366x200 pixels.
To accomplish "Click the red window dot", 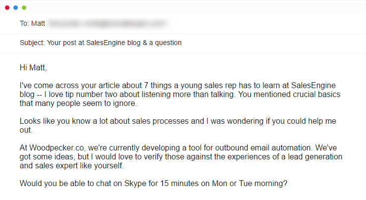I will tap(6, 8).
